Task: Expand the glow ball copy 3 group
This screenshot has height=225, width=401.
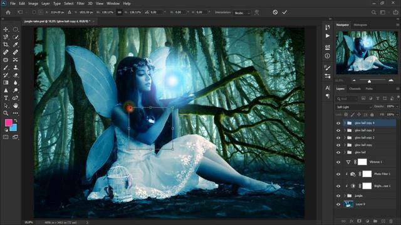Action: pyautogui.click(x=345, y=131)
